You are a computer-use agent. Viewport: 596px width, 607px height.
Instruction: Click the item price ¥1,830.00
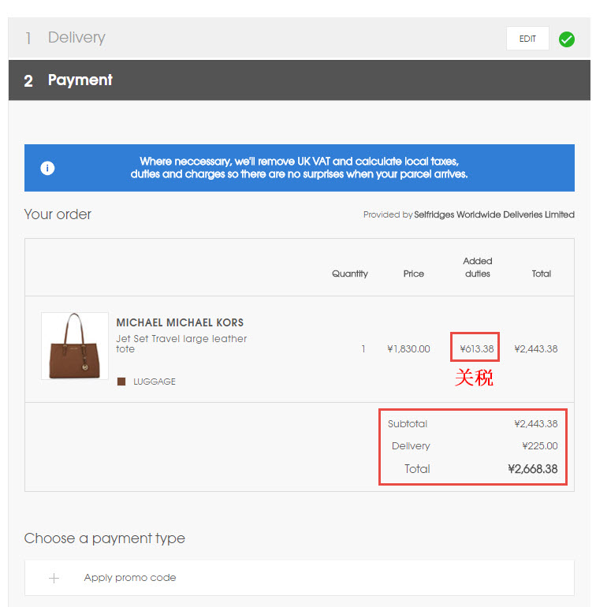408,348
